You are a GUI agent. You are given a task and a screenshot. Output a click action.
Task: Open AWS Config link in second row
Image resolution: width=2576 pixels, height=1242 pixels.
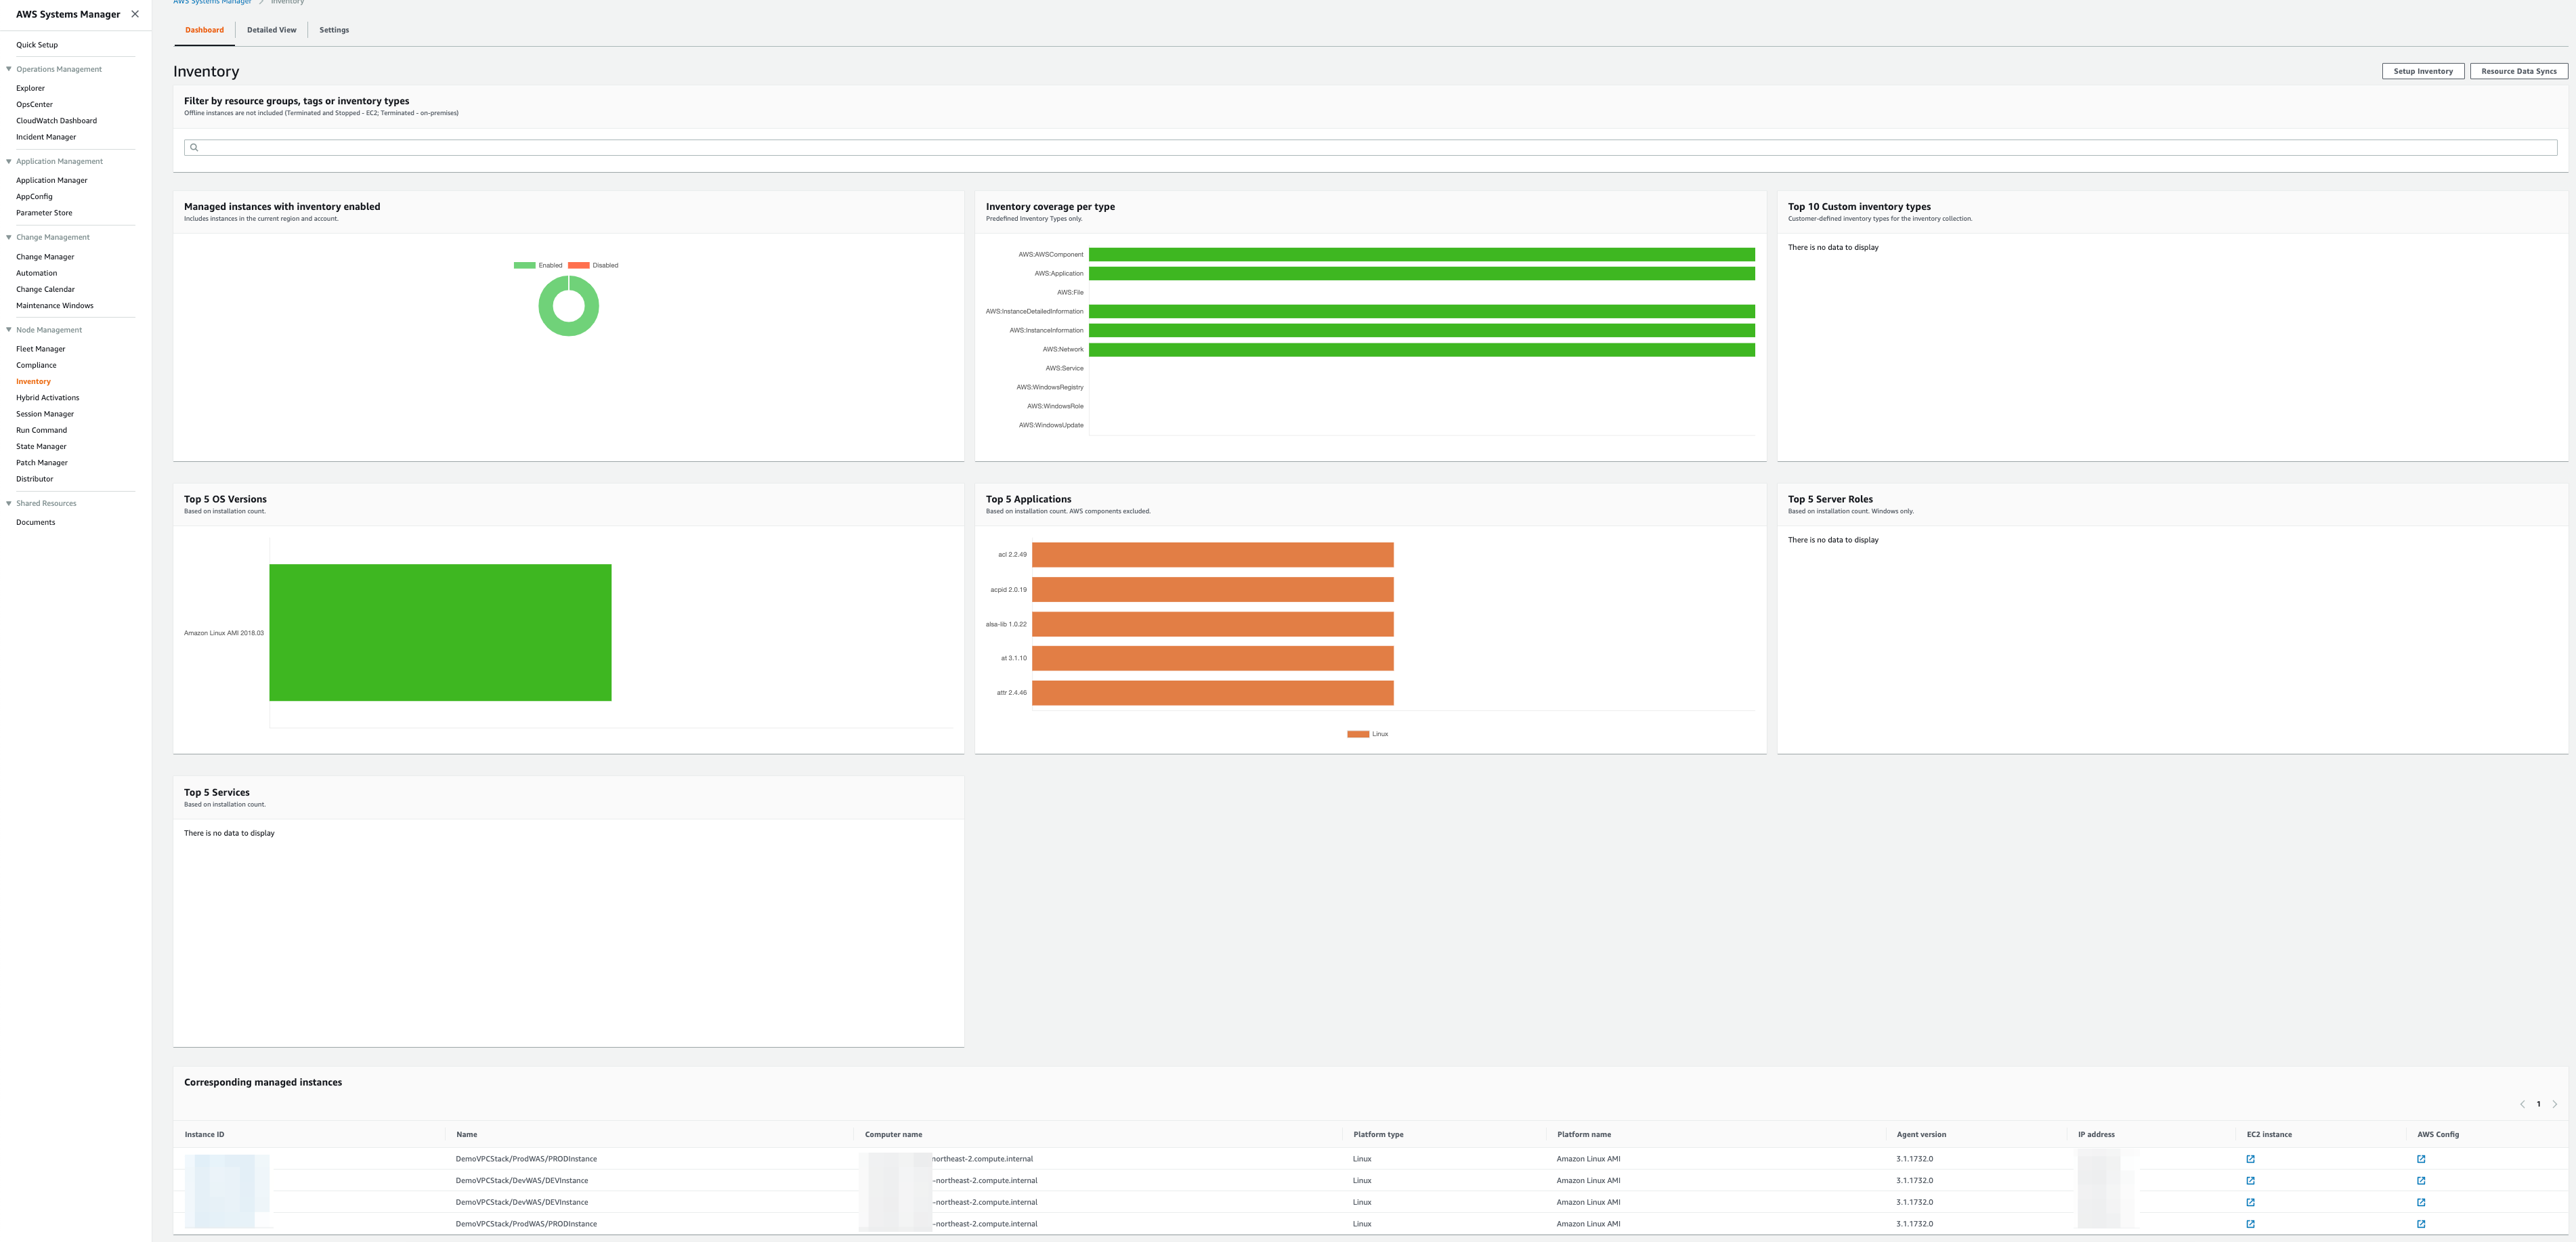coord(2421,1181)
